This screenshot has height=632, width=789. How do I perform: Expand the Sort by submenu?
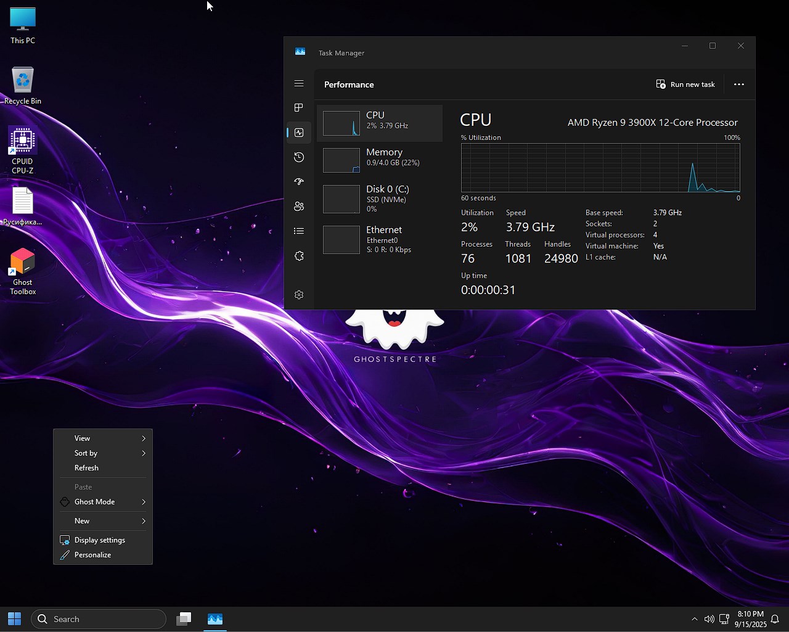pyautogui.click(x=102, y=453)
